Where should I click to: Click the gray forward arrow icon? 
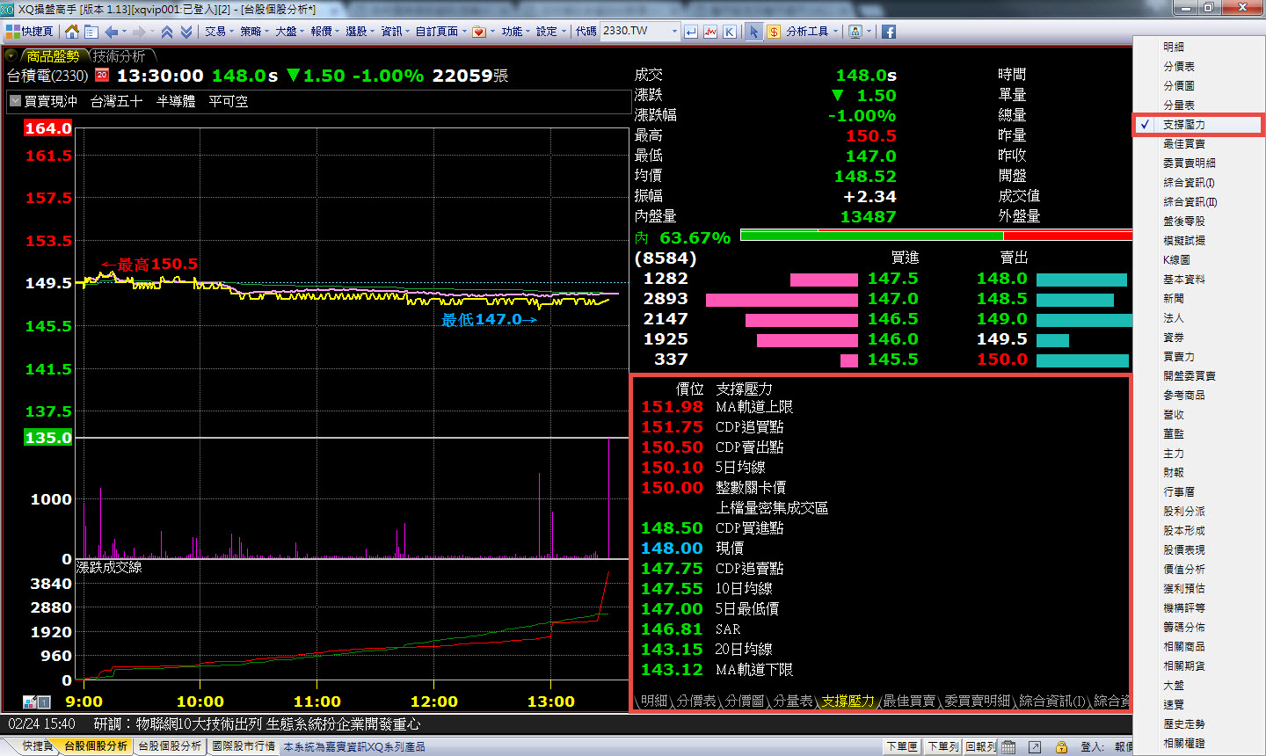coord(140,32)
